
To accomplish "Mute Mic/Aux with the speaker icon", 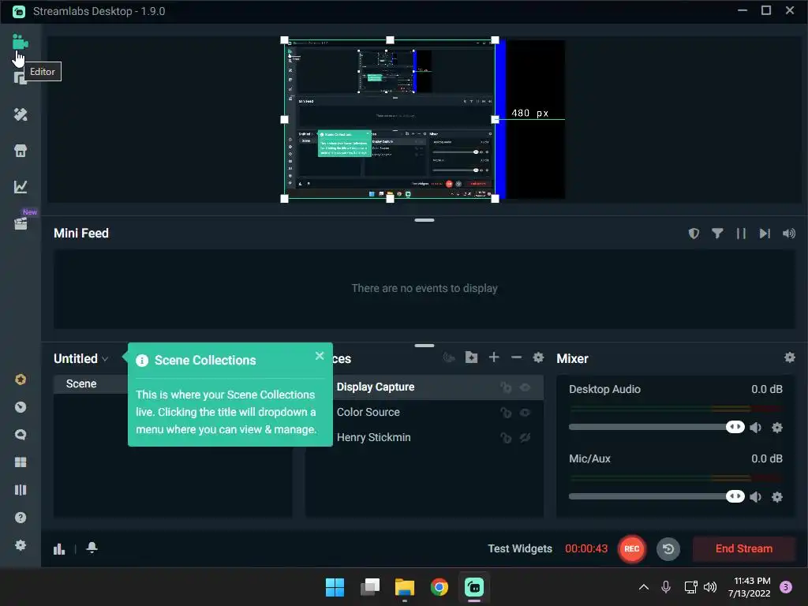I will [x=756, y=497].
